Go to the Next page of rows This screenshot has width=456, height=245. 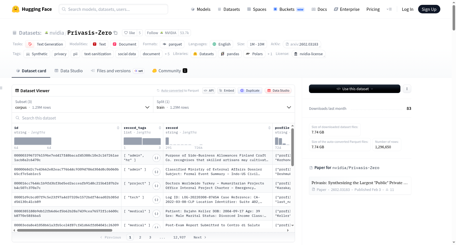coord(200,237)
